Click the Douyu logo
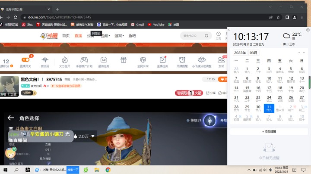 click(49, 36)
